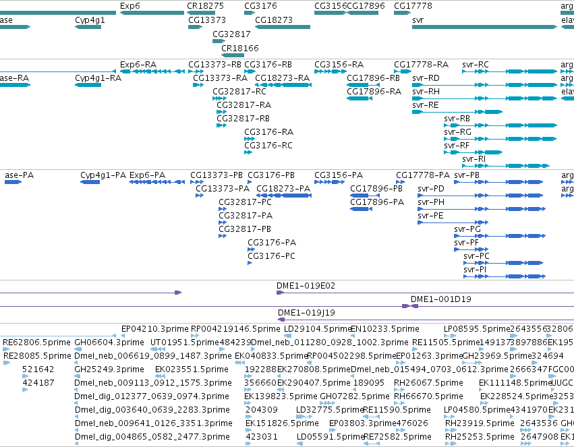Click the CG32817-PB protein label

click(x=245, y=229)
